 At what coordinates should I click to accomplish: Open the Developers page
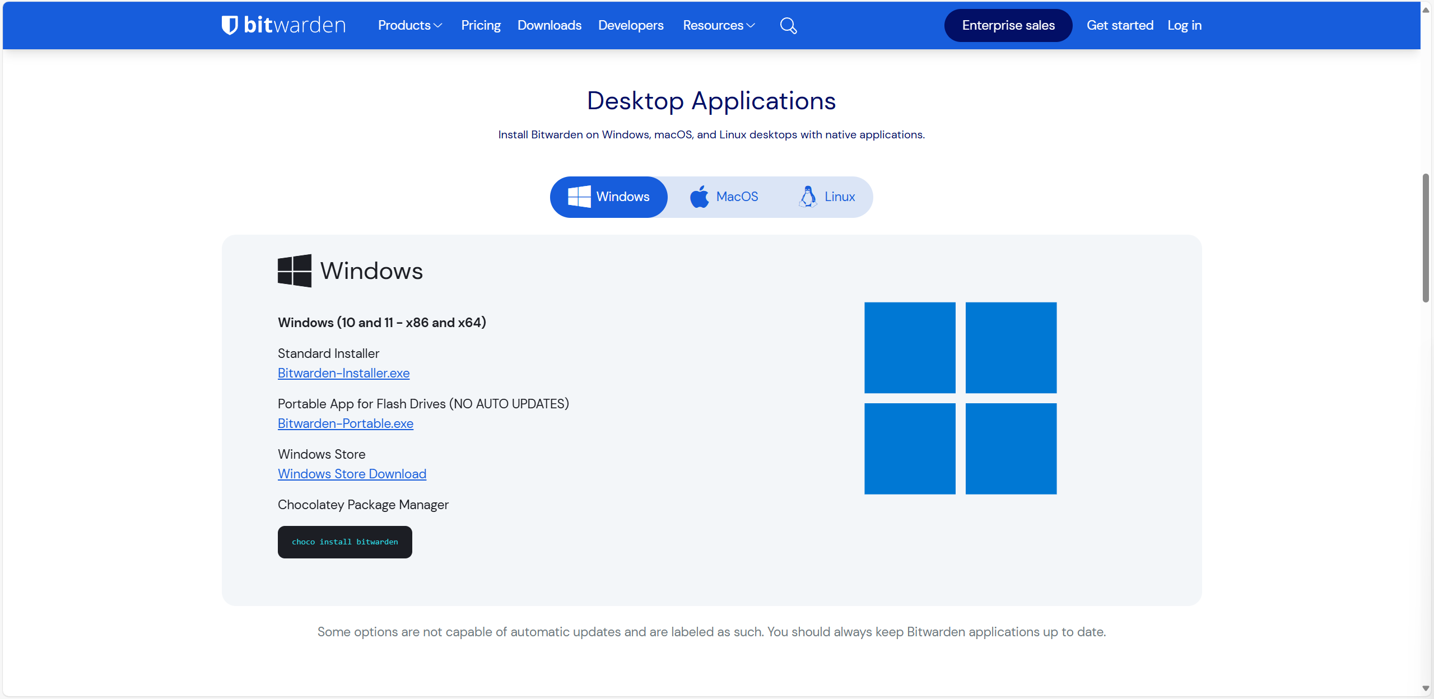[631, 25]
